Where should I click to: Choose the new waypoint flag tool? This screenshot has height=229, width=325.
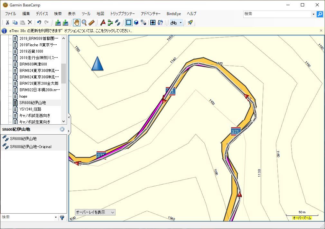(103, 22)
